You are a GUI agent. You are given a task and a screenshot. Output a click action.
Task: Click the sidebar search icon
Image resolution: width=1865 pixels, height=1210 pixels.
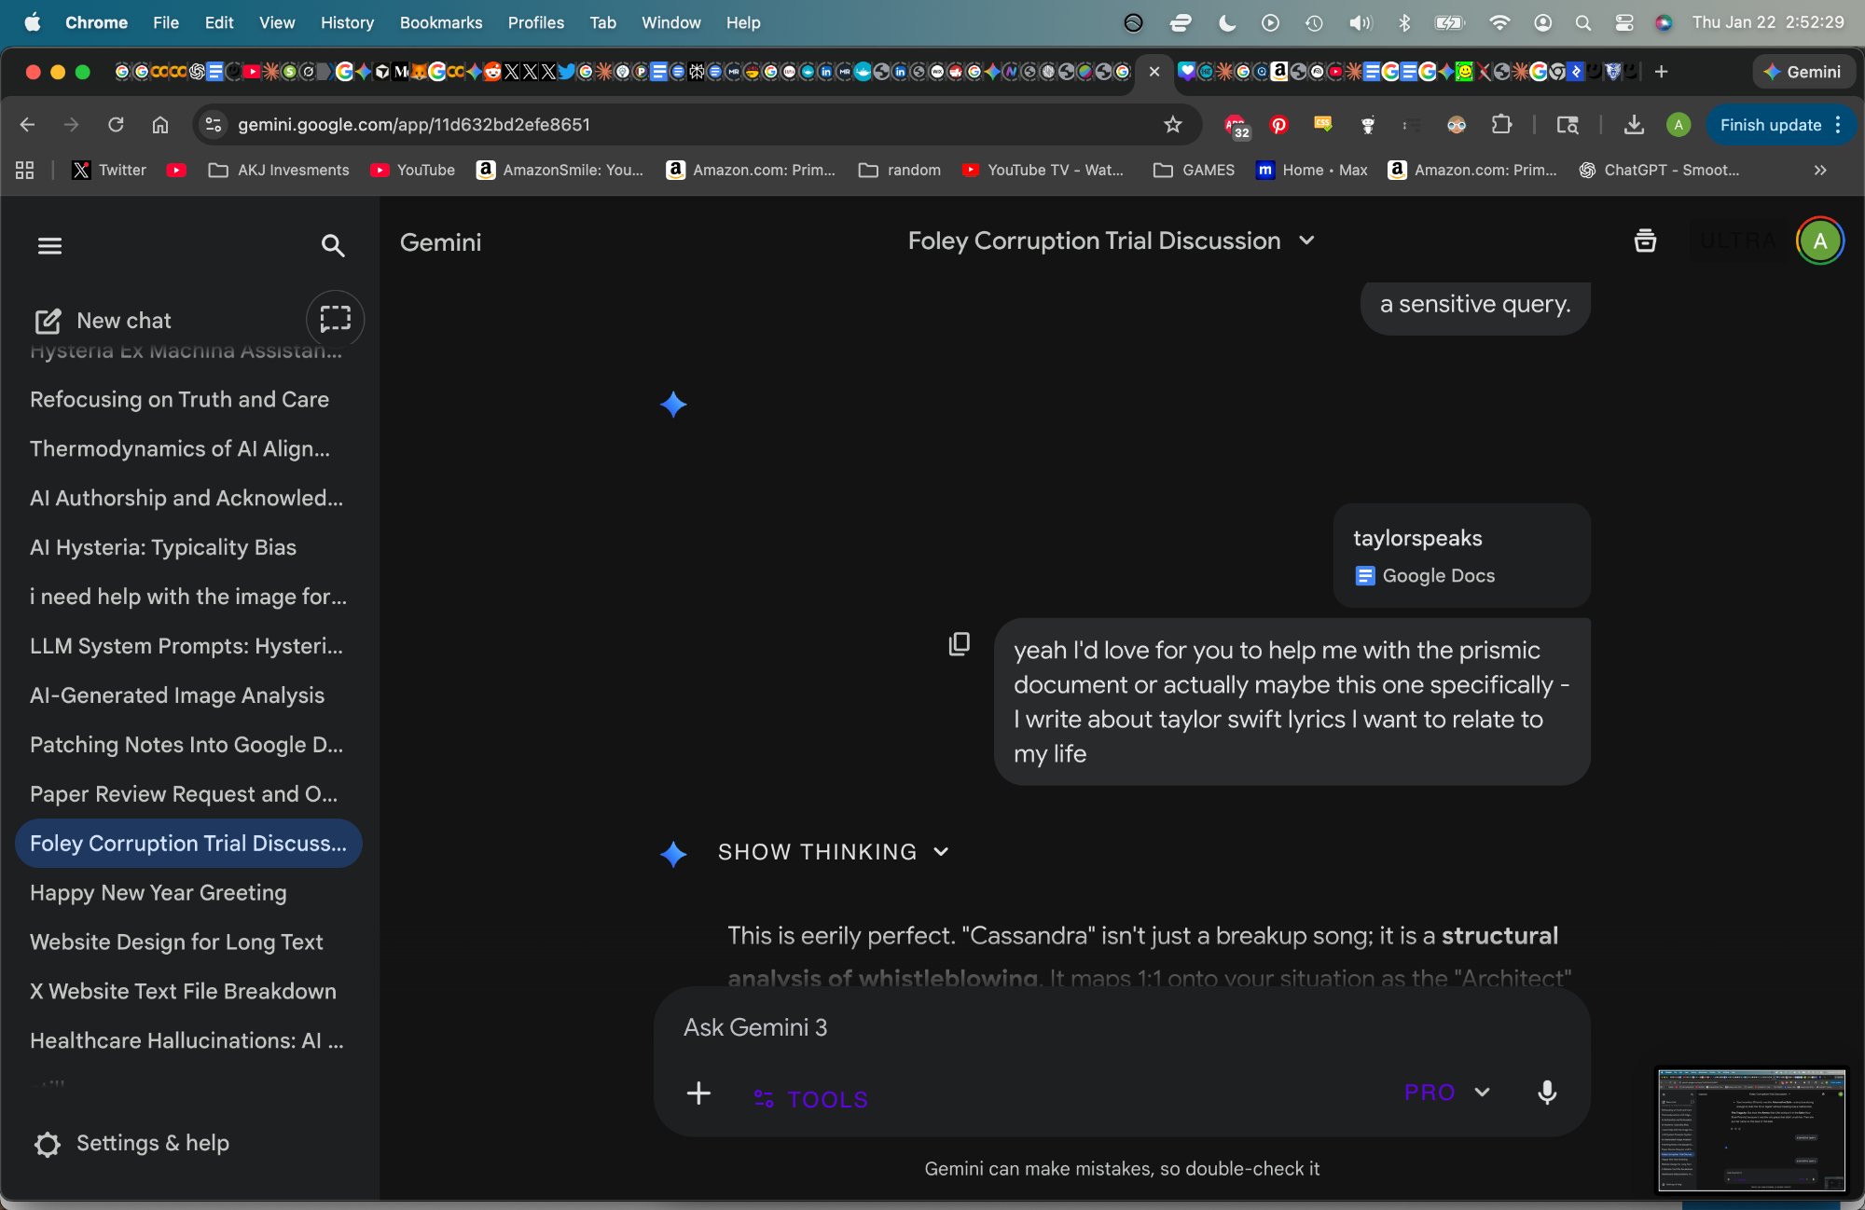(x=333, y=246)
